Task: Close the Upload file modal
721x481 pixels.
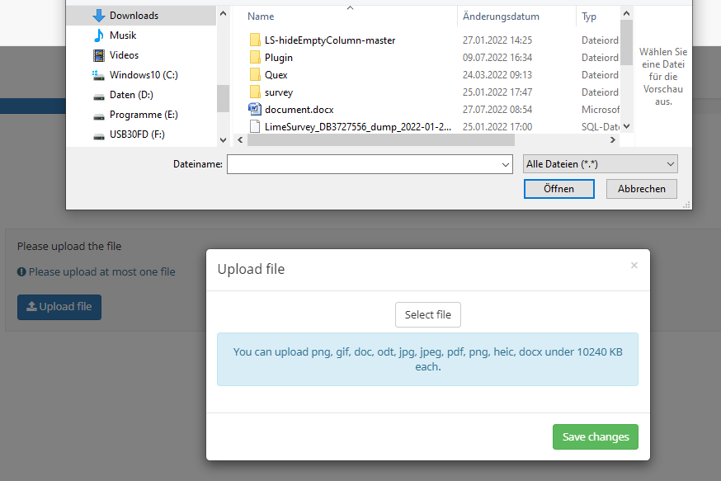Action: coord(634,266)
